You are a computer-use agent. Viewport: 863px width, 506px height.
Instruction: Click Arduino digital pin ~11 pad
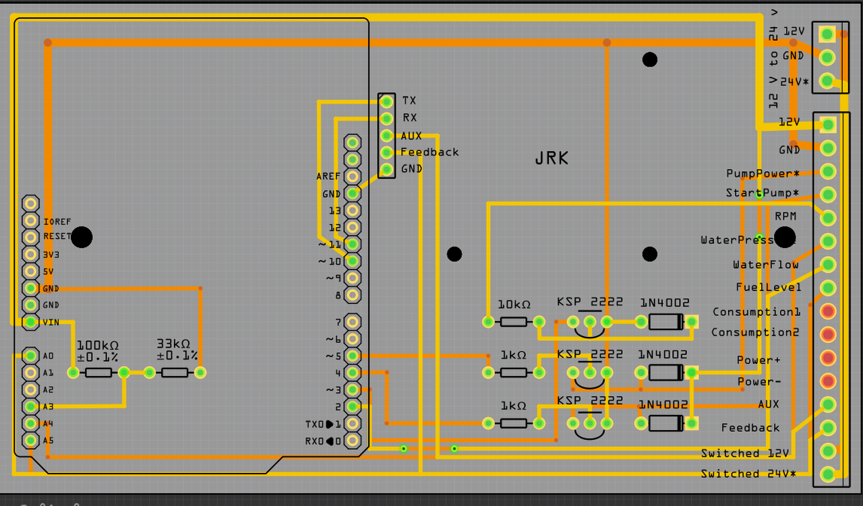point(352,244)
